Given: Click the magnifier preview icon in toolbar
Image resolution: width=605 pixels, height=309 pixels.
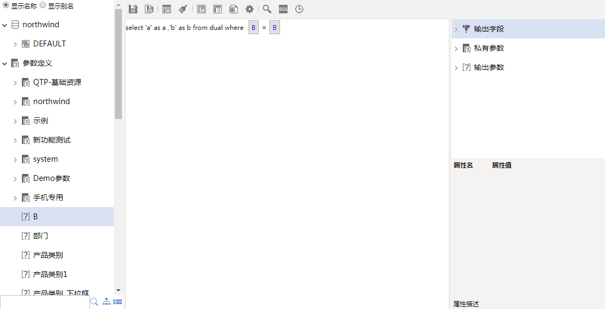Looking at the screenshot, I should coord(267,9).
